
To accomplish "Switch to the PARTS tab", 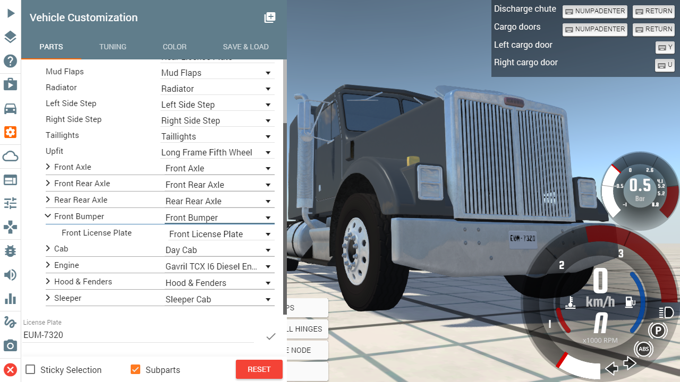I will tap(52, 47).
